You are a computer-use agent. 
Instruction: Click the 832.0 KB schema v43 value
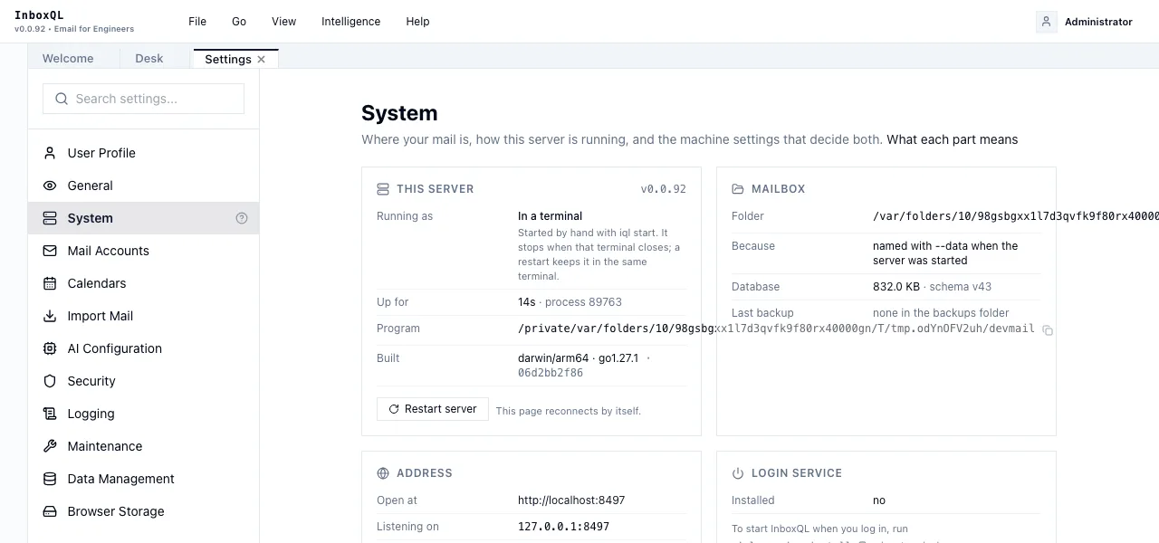[x=932, y=287]
